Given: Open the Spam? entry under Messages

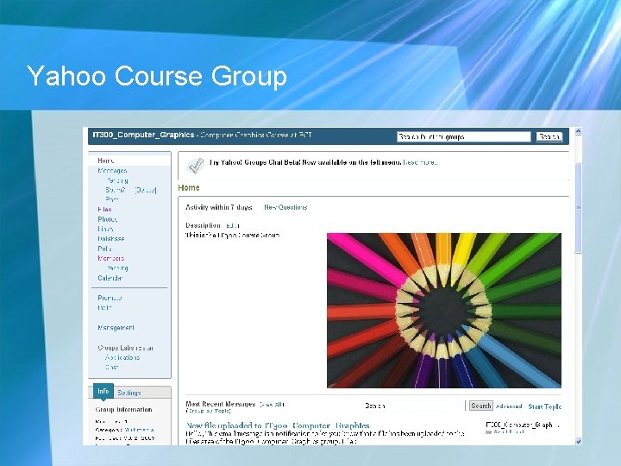Looking at the screenshot, I should (116, 190).
